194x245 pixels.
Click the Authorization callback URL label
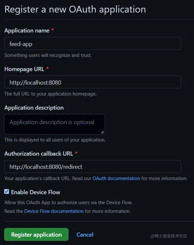pos(39,154)
